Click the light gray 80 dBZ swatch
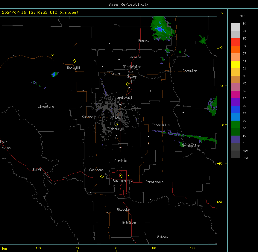 tap(235, 27)
